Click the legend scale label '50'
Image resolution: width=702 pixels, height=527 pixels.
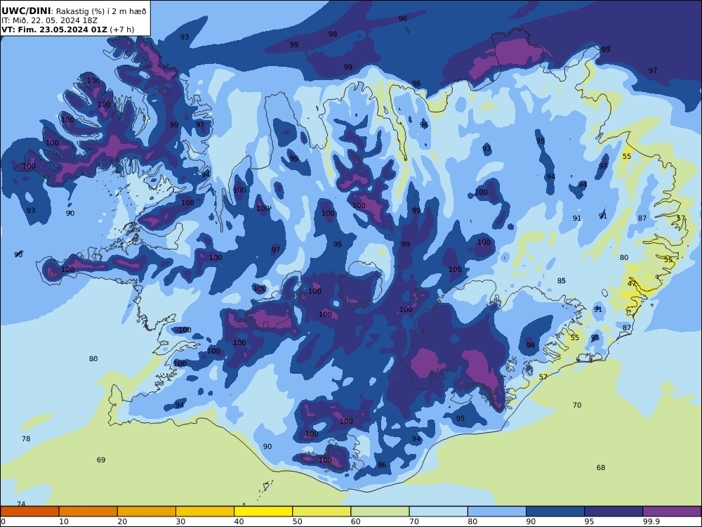(297, 521)
